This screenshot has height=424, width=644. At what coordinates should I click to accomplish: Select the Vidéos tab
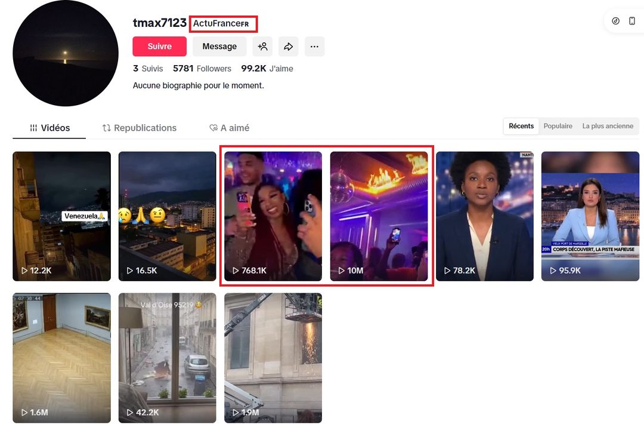[49, 128]
